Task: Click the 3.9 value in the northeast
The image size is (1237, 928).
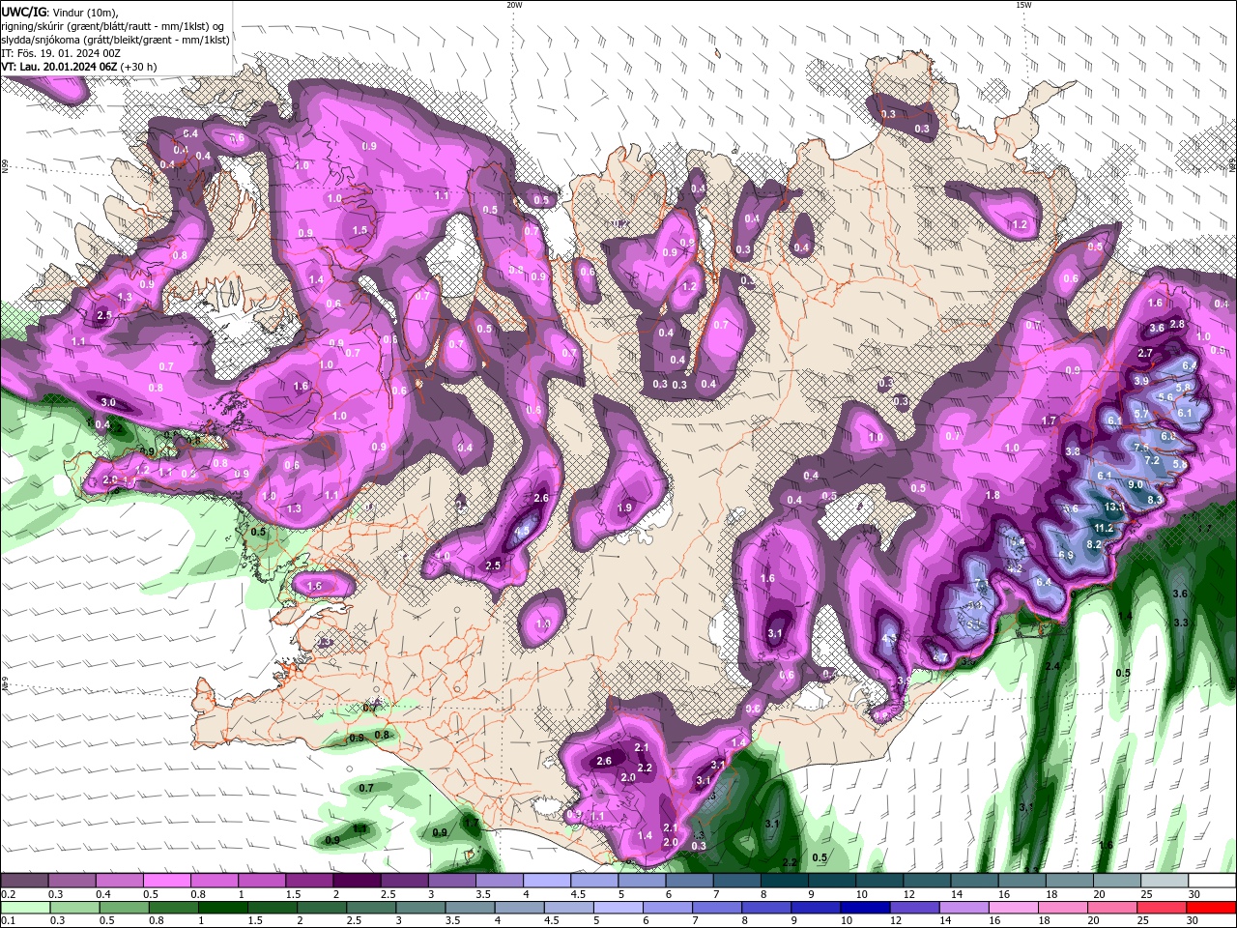Action: coord(1141,381)
